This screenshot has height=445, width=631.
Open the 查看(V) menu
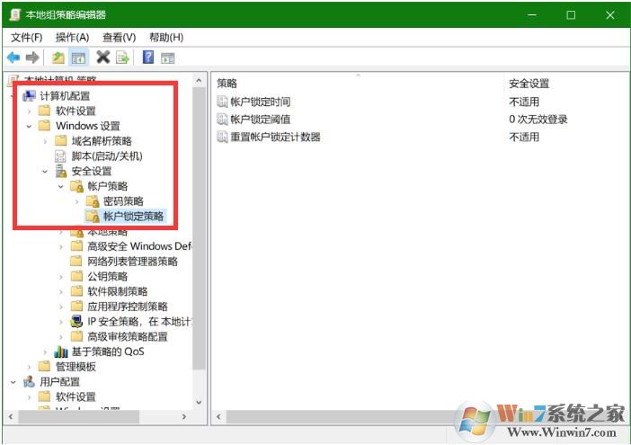(x=120, y=38)
